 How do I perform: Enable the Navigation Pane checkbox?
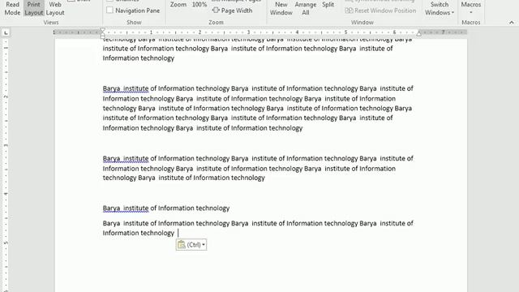[109, 11]
